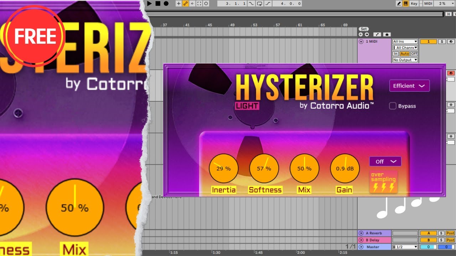Click the Inertia knob at 29 %
Screen dimensions: 456x256
pyautogui.click(x=223, y=168)
